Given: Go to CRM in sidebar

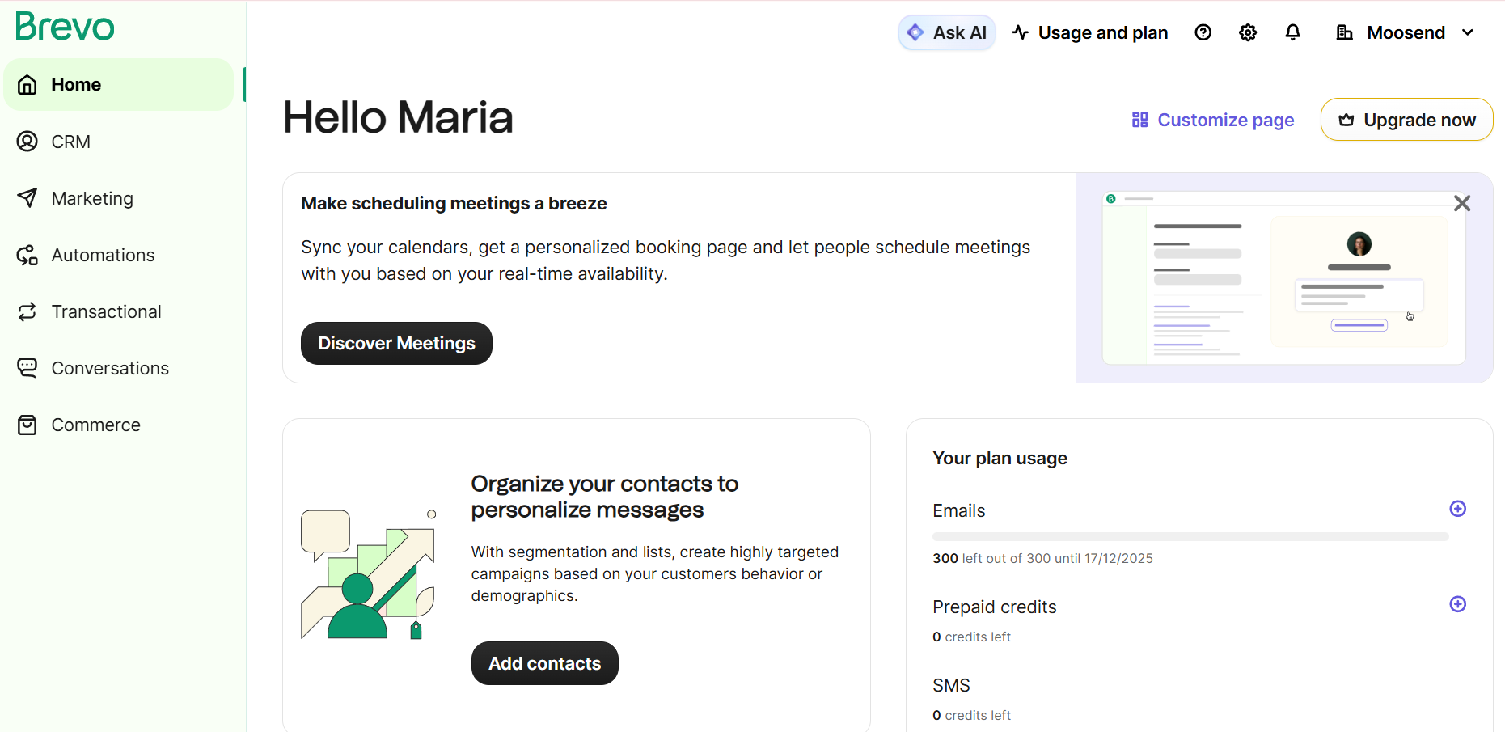Looking at the screenshot, I should point(70,142).
